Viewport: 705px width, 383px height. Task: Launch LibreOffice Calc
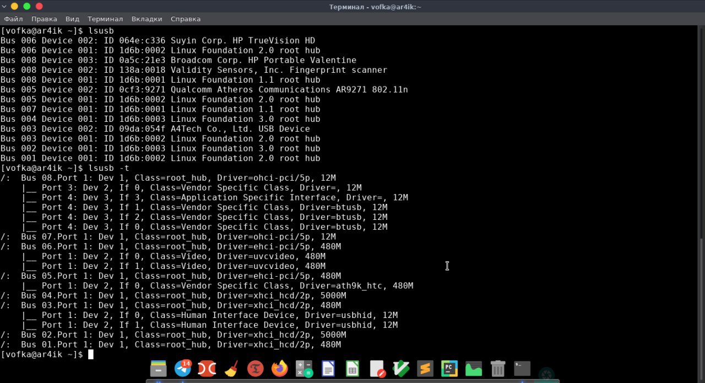tap(352, 369)
